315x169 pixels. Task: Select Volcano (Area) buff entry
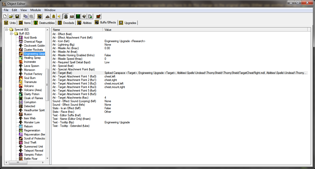pos(33,90)
